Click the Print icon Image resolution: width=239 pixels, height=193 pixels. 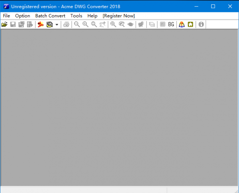click(x=66, y=24)
